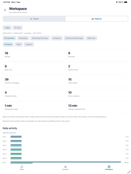
Task: Open the 8 Resolved stat card
Action: [x=97, y=55]
